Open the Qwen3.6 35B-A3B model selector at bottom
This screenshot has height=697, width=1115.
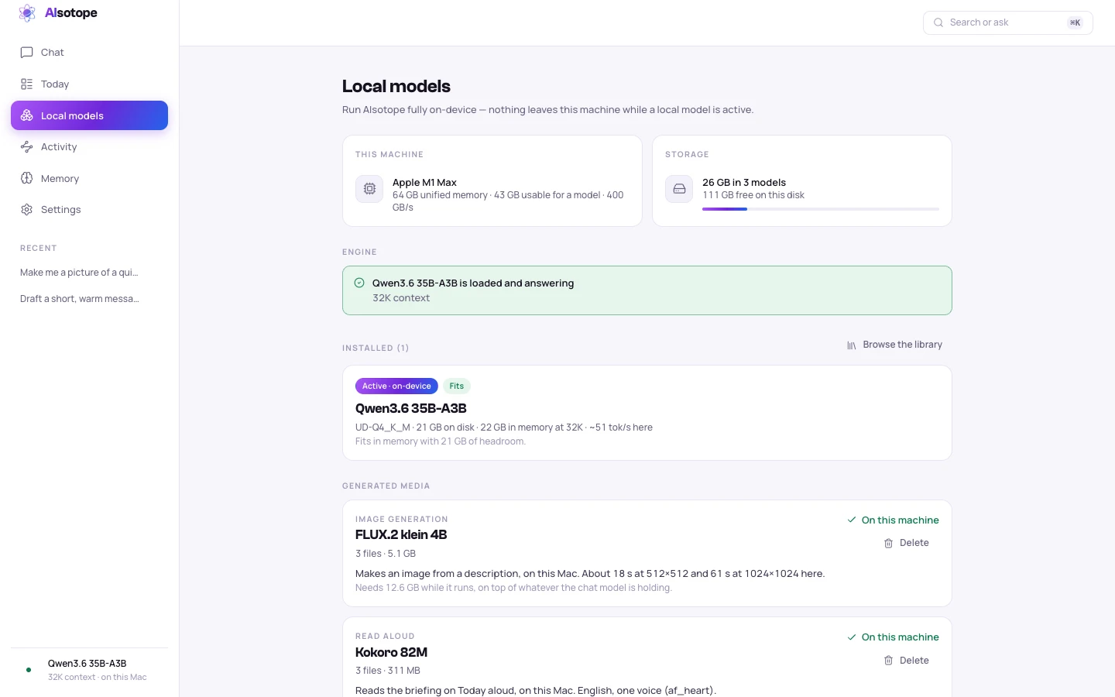pos(89,670)
